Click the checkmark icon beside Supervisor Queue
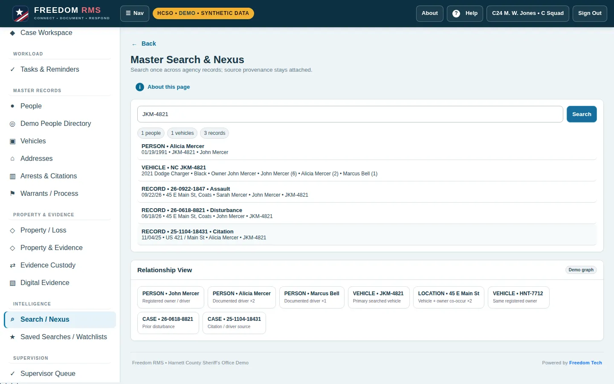Screen dimensions: 614x384 coord(12,374)
